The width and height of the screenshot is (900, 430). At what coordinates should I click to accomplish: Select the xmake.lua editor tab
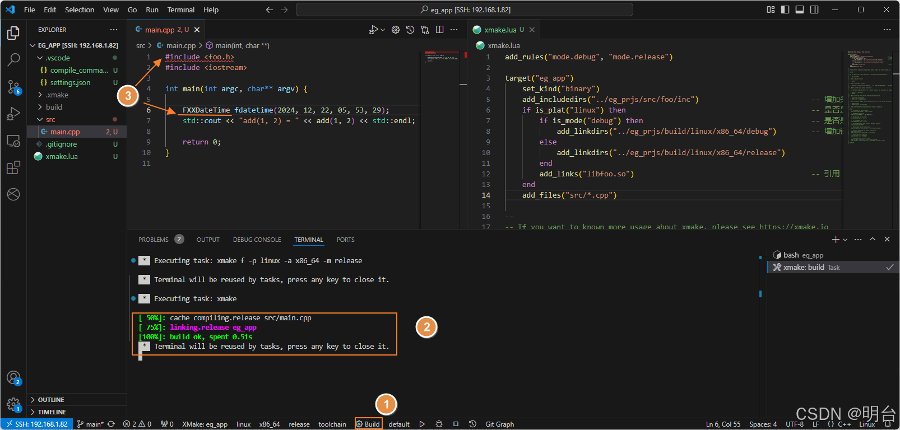tap(504, 30)
